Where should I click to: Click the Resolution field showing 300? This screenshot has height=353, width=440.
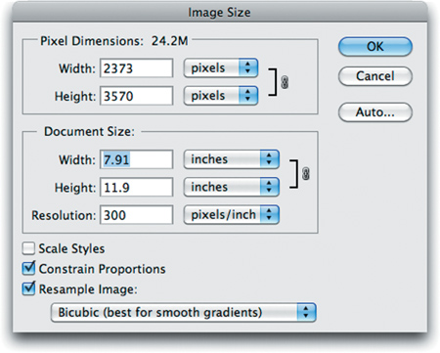pos(136,215)
